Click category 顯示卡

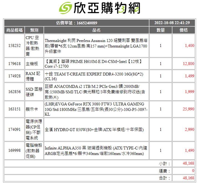[x=32, y=109]
